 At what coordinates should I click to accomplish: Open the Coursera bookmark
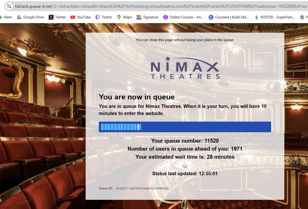click(x=229, y=17)
